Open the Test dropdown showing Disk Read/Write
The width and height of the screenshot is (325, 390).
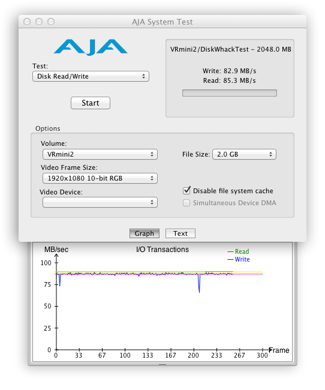tap(91, 76)
